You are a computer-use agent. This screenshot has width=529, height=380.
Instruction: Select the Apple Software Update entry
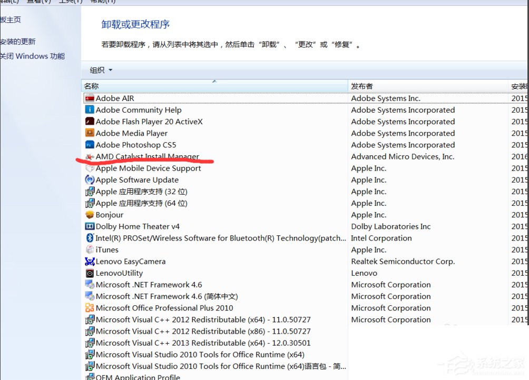pos(133,179)
